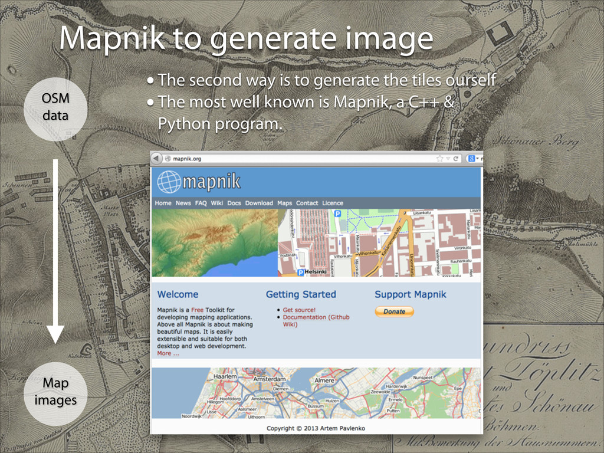Click the Helsinki street map image
The width and height of the screenshot is (604, 453).
coord(379,243)
